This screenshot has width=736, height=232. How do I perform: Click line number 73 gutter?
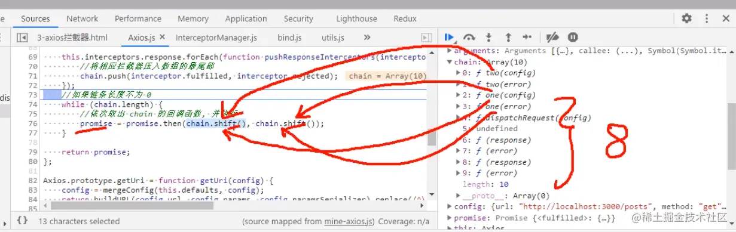click(x=33, y=95)
